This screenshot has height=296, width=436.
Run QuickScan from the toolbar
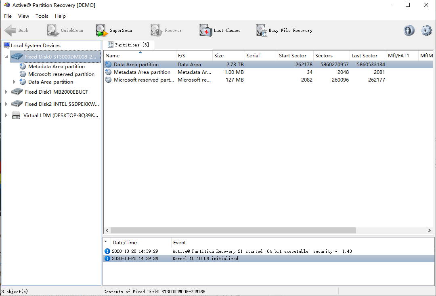pos(65,30)
